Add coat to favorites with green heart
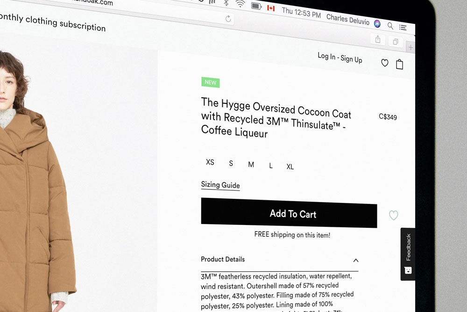The height and width of the screenshot is (312, 467). [x=393, y=215]
